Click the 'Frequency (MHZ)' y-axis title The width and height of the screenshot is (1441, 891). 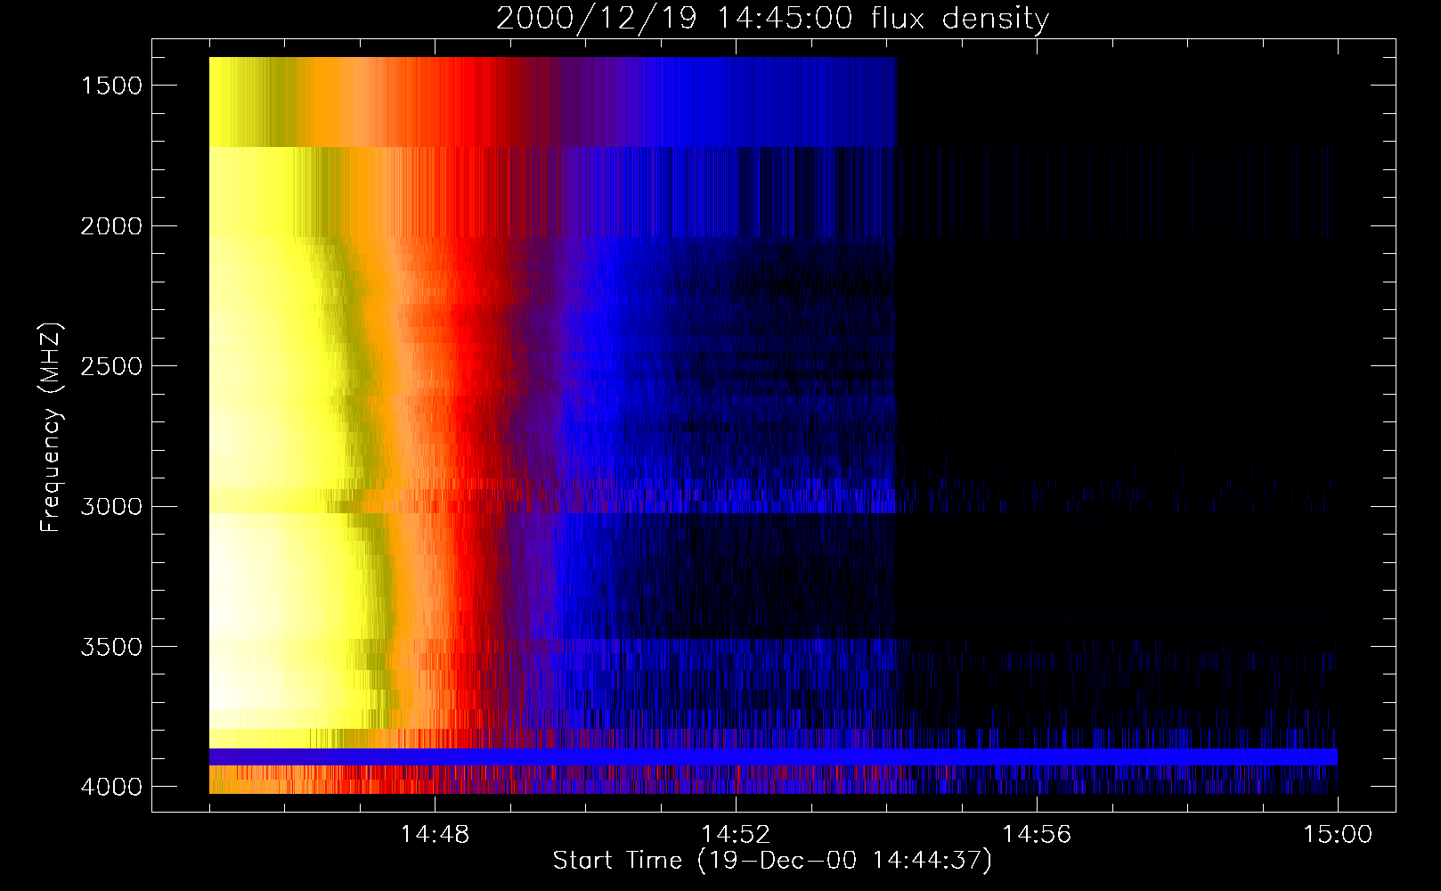click(x=51, y=428)
